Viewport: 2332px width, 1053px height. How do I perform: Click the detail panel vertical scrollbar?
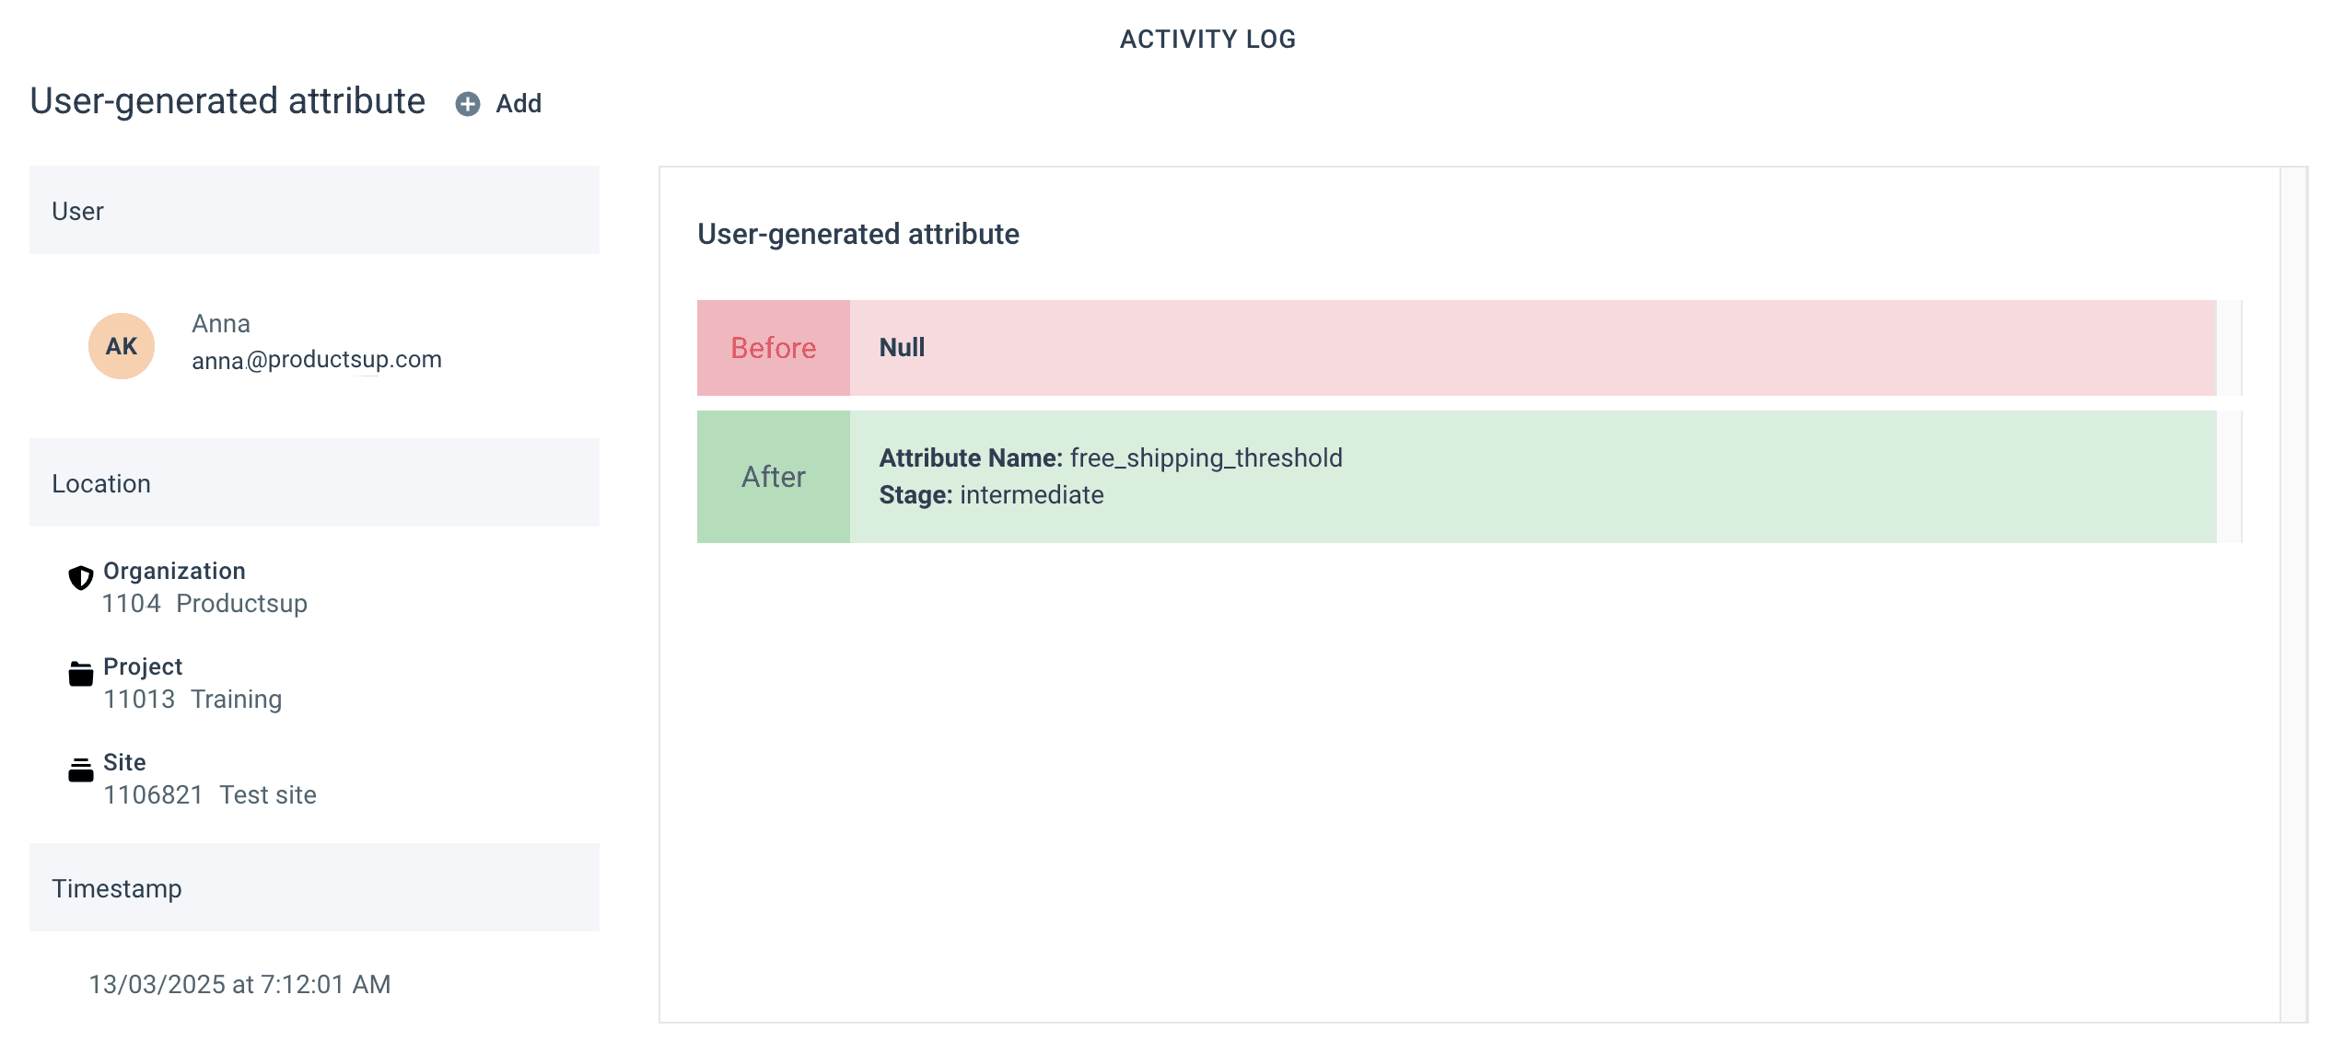coord(2292,594)
